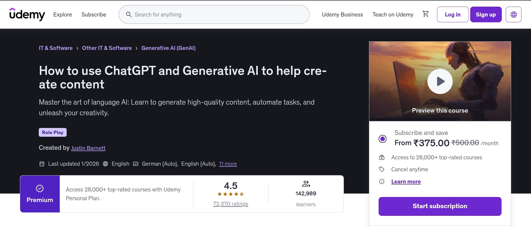Click the Last updated 1/2026 text
The height and width of the screenshot is (227, 531).
74,164
